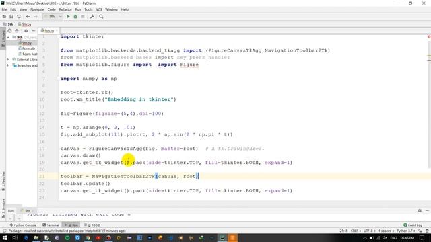Image resolution: width=431 pixels, height=242 pixels.
Task: Open the TODO tool window
Action: [92, 225]
